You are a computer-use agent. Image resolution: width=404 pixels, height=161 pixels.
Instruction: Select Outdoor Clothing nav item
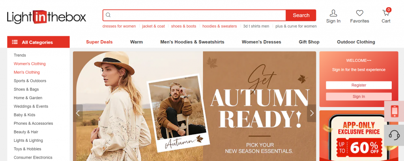point(356,42)
